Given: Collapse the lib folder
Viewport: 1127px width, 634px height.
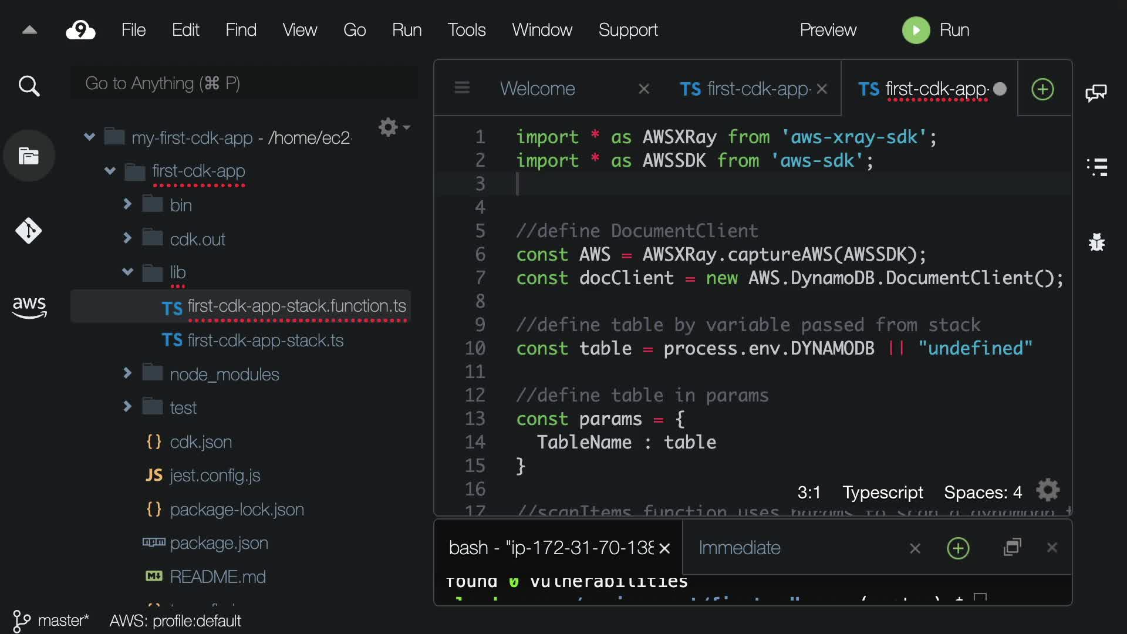Looking at the screenshot, I should coord(127,272).
